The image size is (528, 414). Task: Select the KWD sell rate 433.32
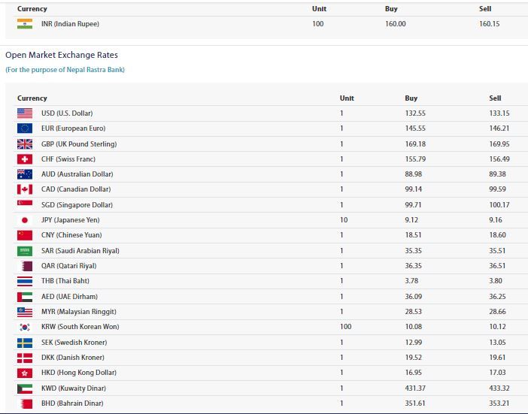pyautogui.click(x=499, y=388)
